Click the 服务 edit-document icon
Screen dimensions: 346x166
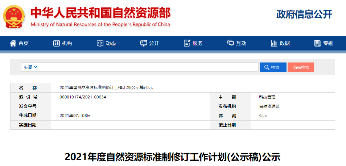pos(187,43)
